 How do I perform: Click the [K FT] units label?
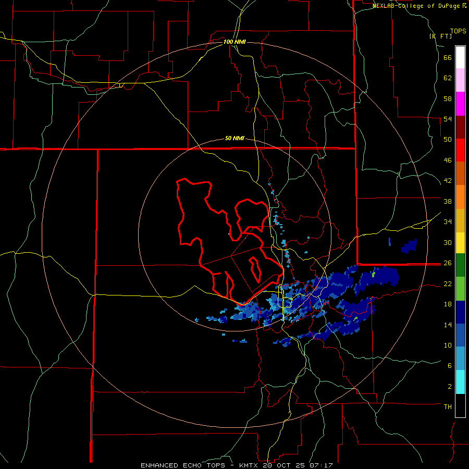(x=441, y=36)
